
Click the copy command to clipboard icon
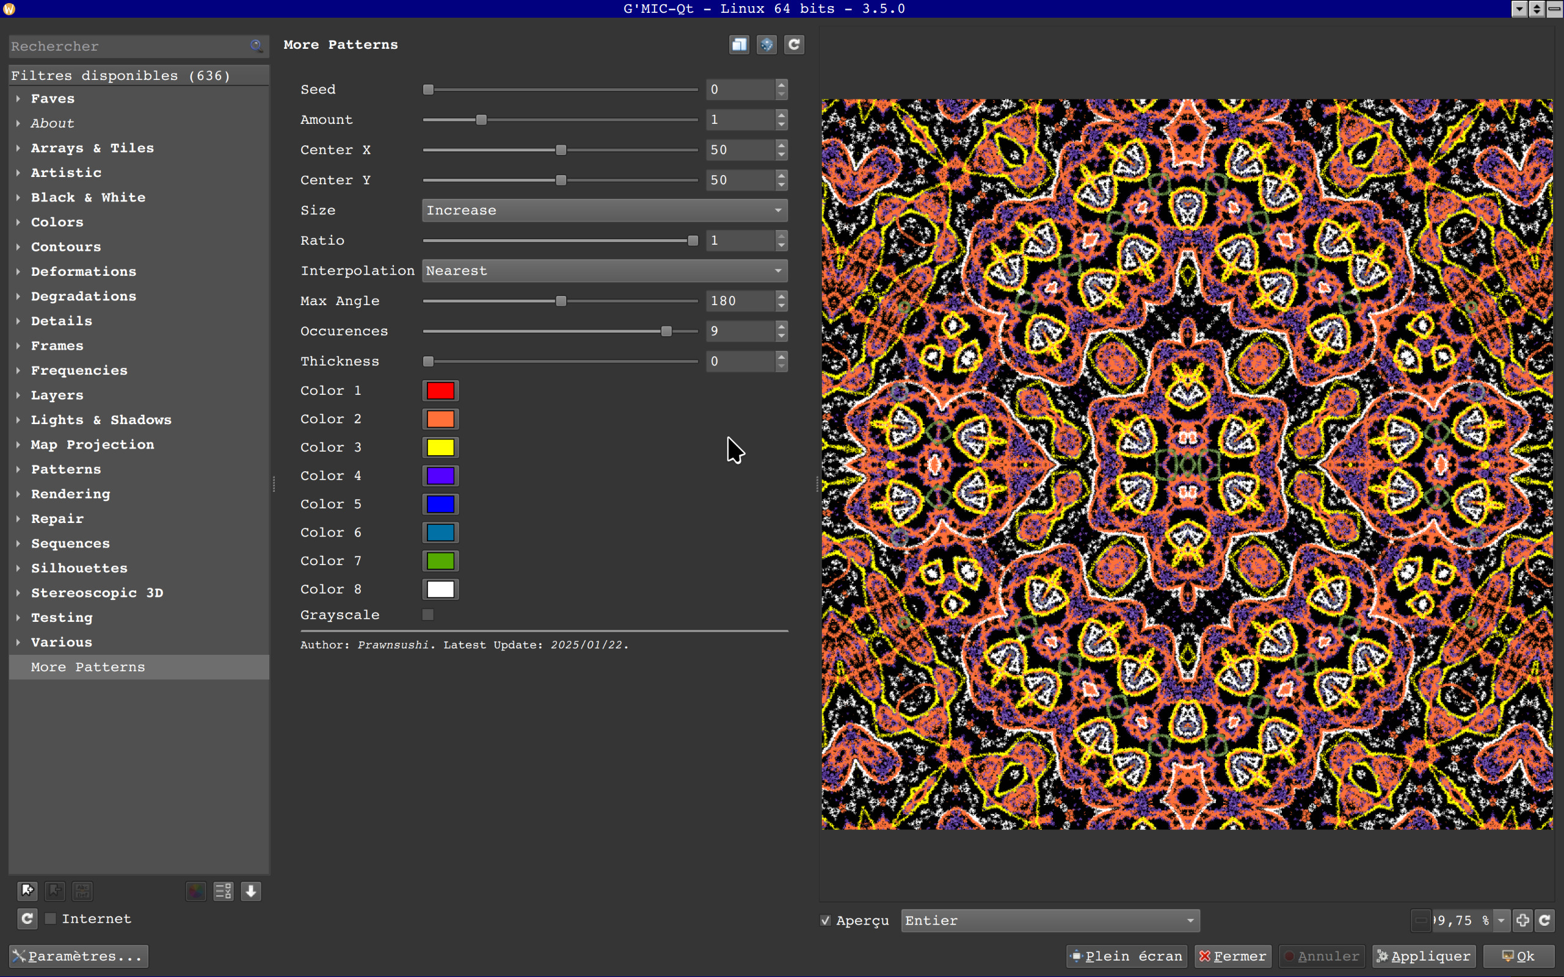coord(739,45)
